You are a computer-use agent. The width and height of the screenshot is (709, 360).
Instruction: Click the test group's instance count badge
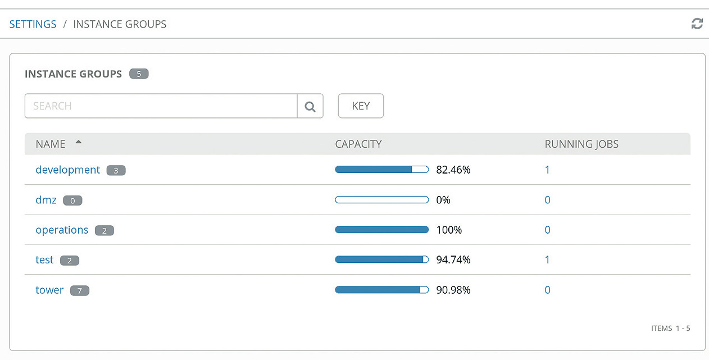coord(69,260)
